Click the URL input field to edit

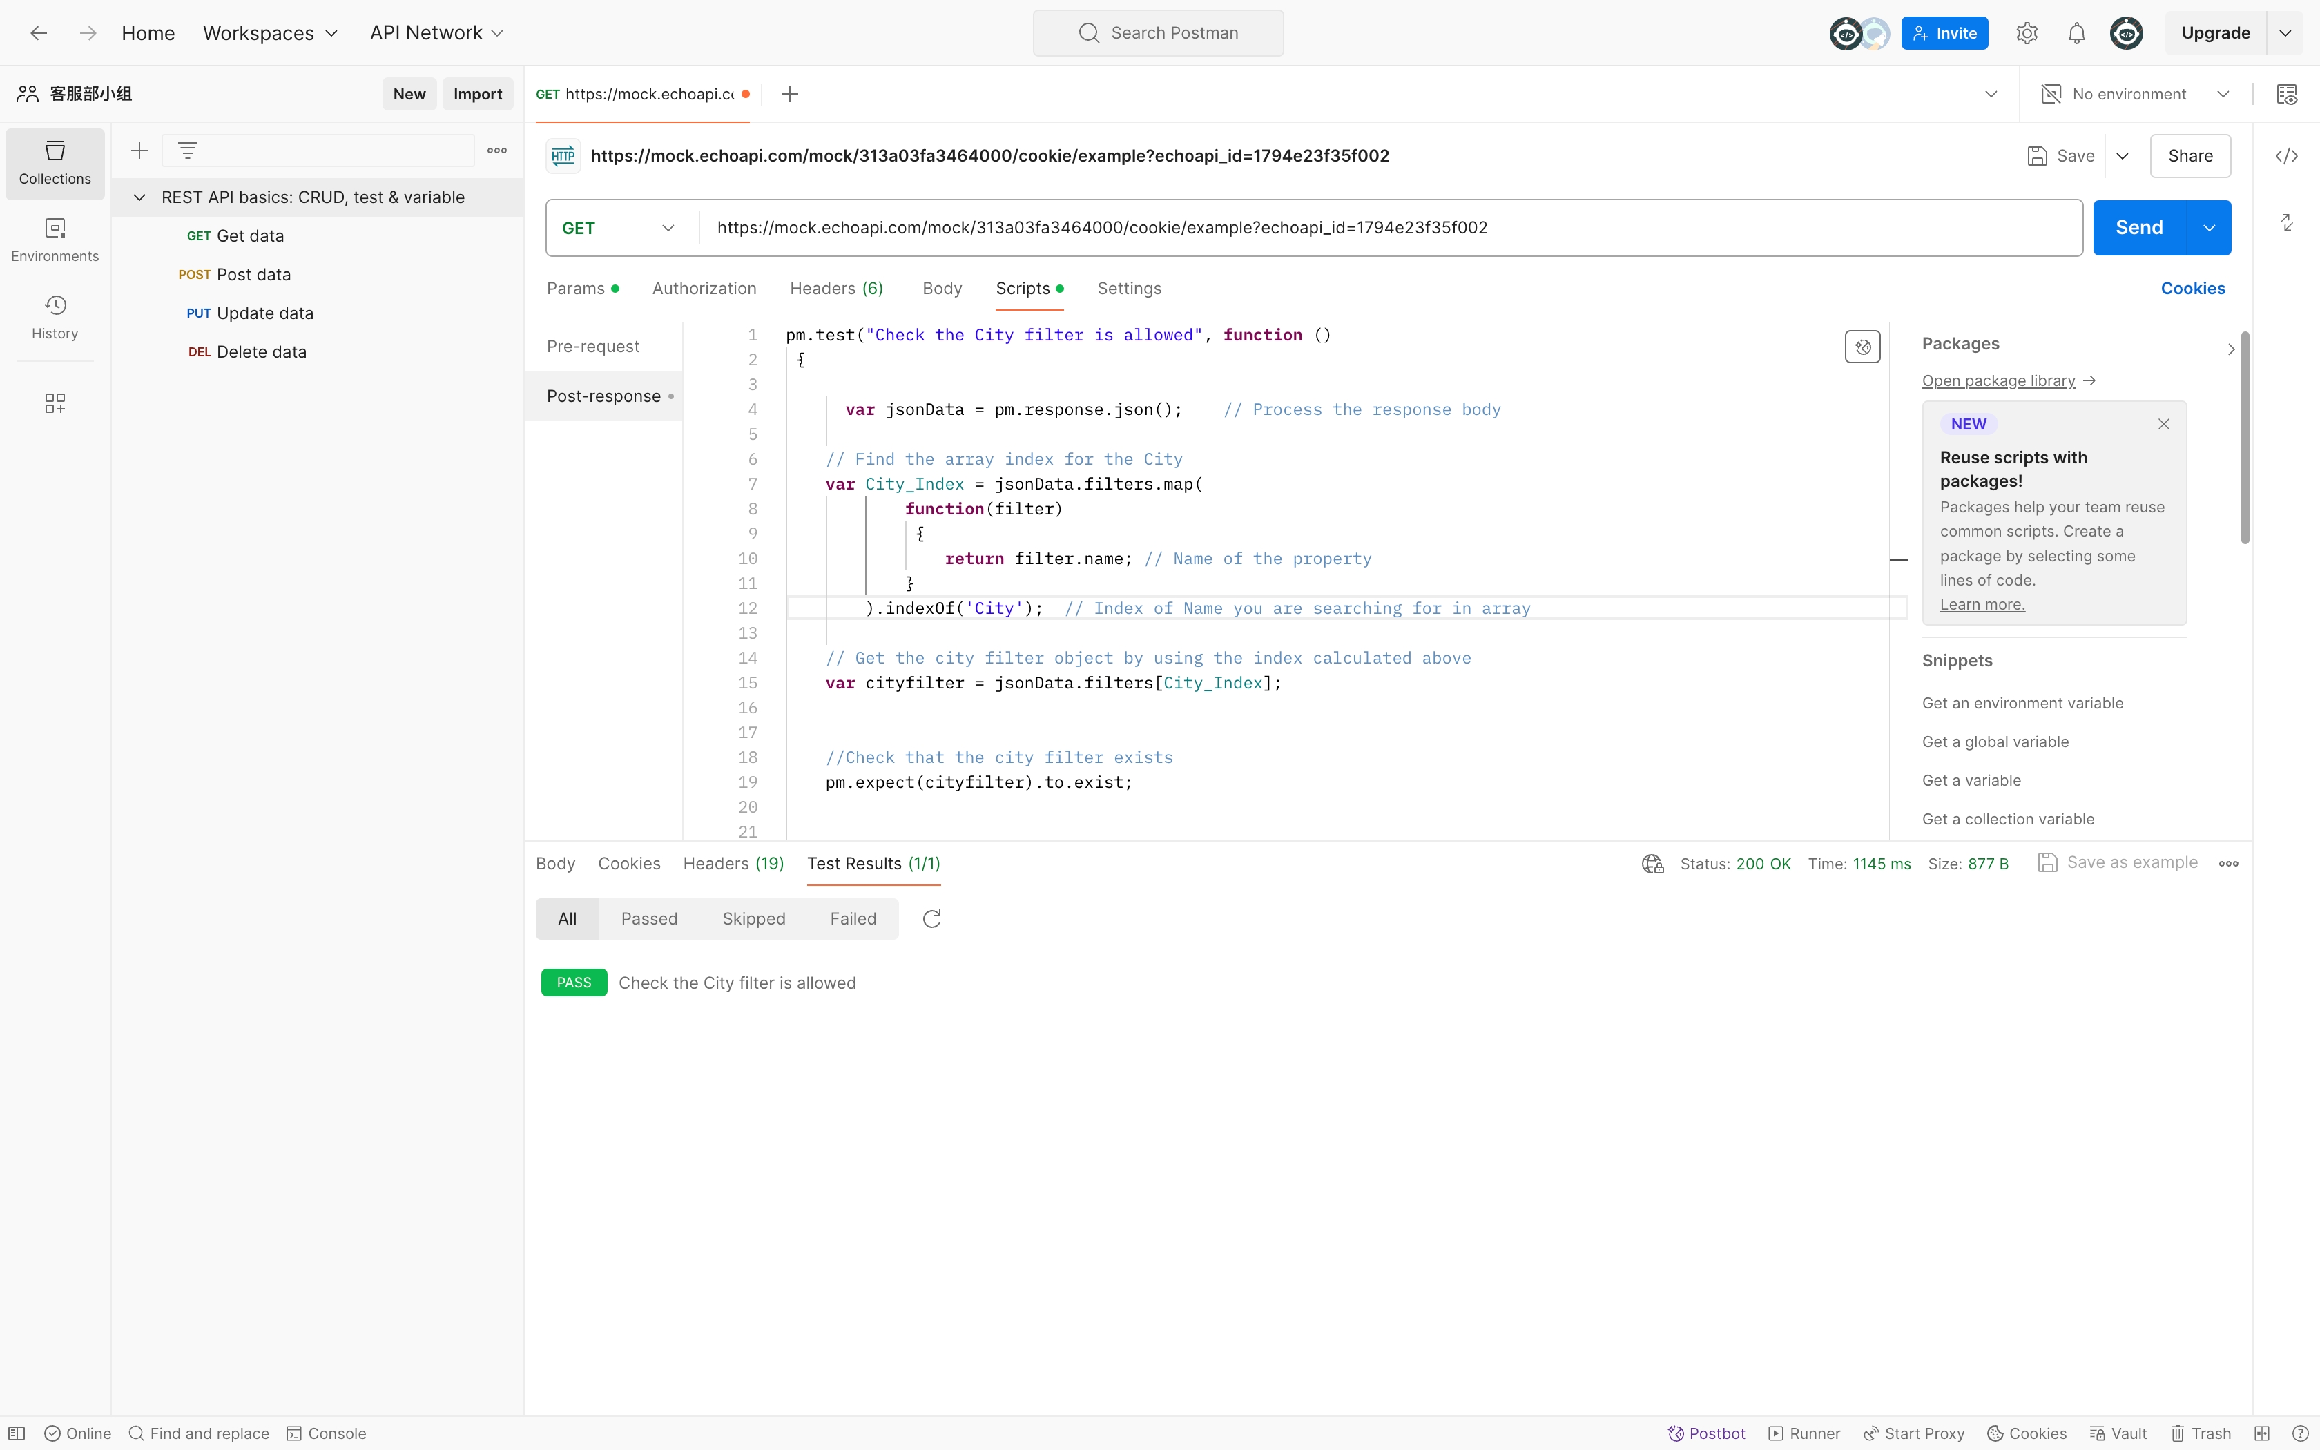pos(1391,227)
